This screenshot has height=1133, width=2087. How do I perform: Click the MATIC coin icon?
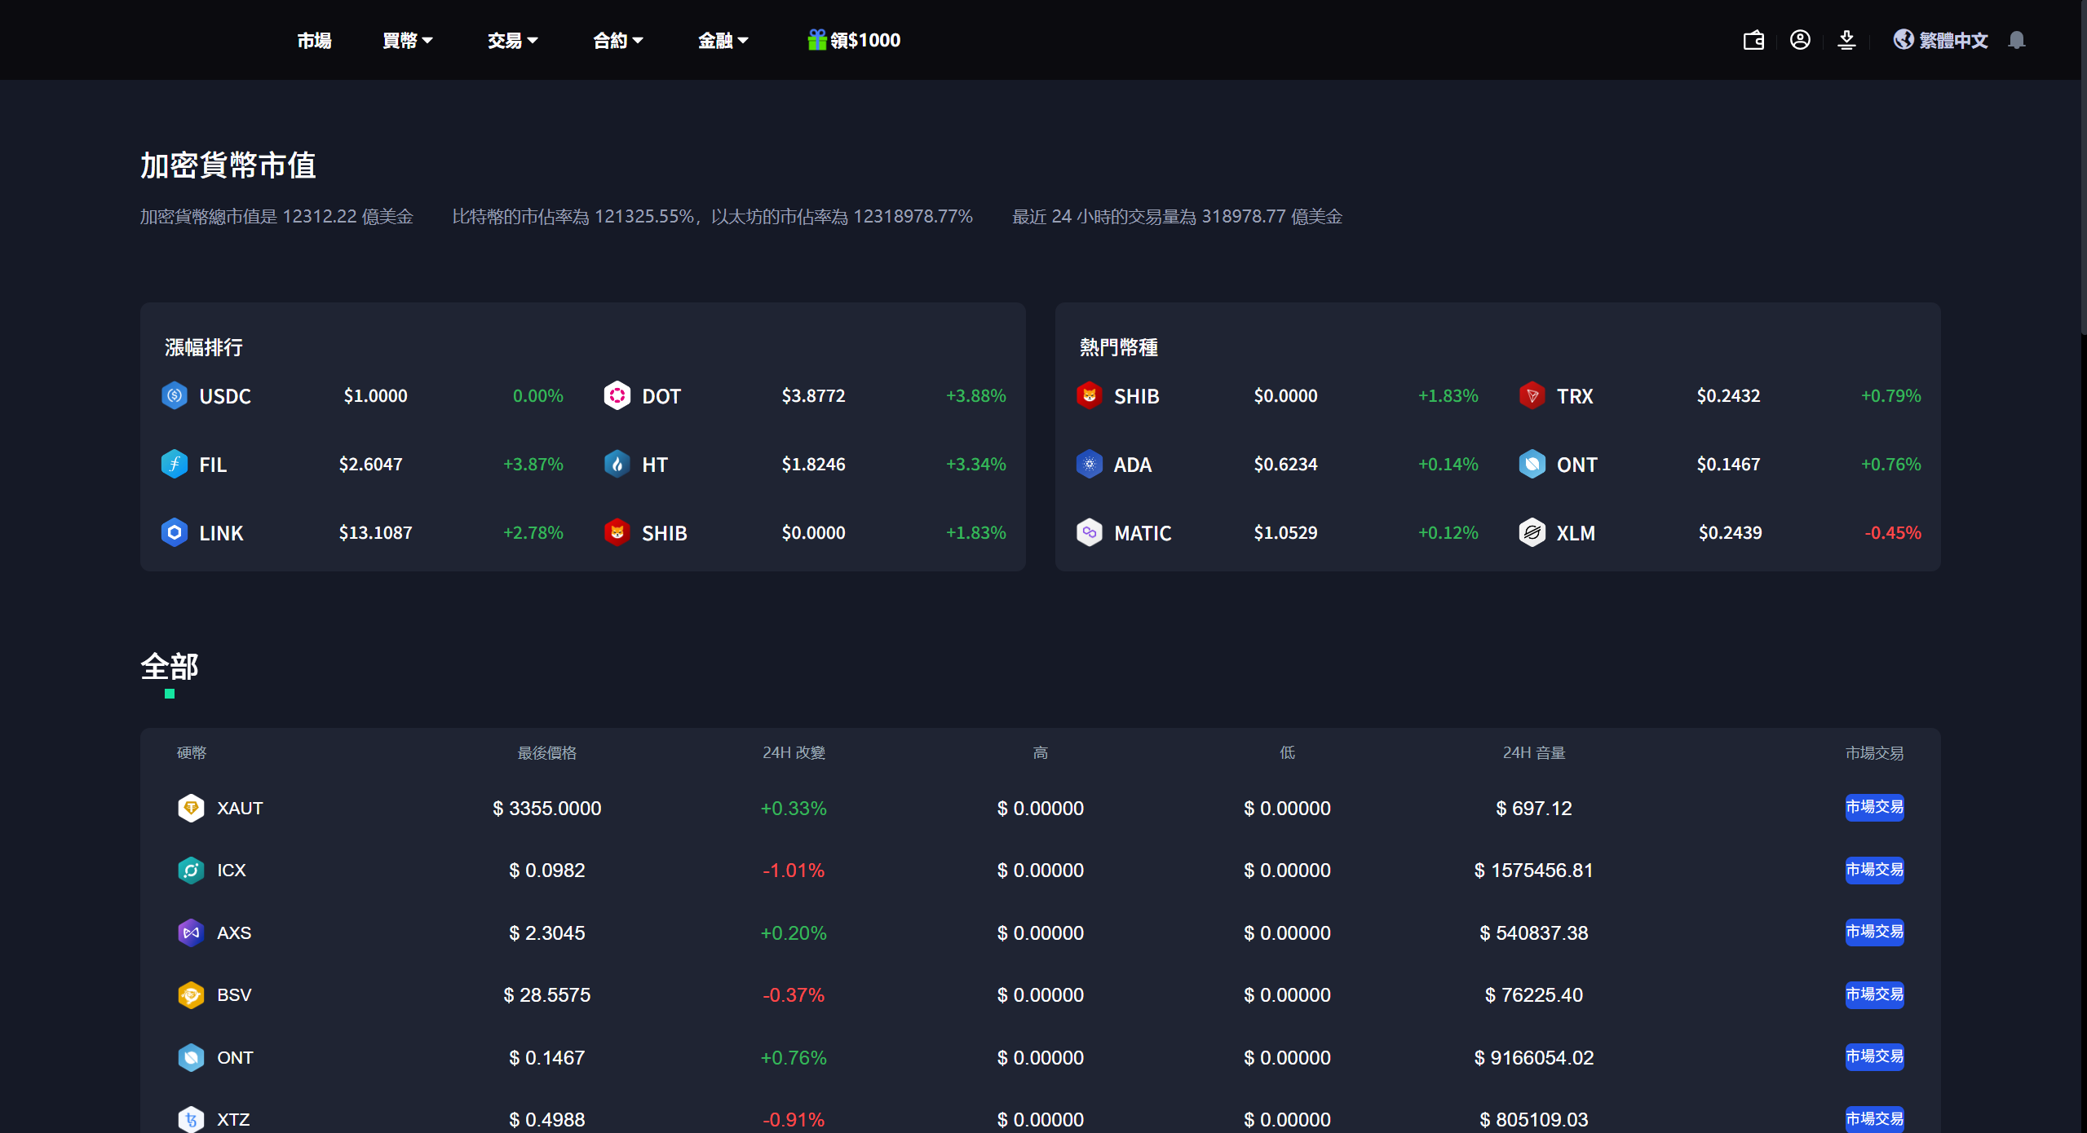click(x=1090, y=533)
